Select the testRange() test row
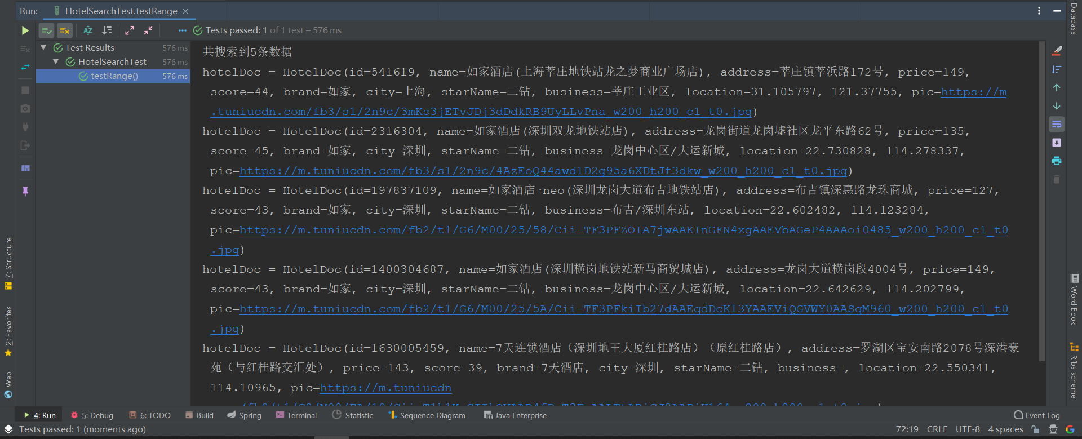This screenshot has height=439, width=1082. pos(113,76)
